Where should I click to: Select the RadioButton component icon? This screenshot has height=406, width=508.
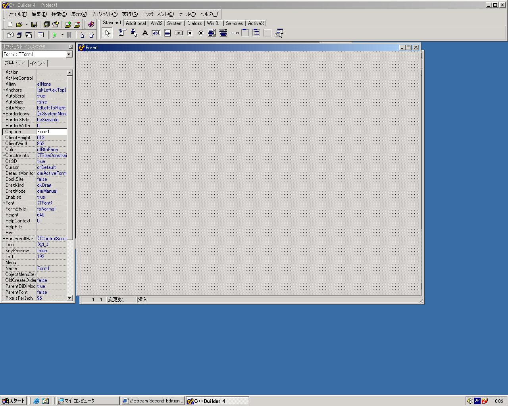[201, 33]
